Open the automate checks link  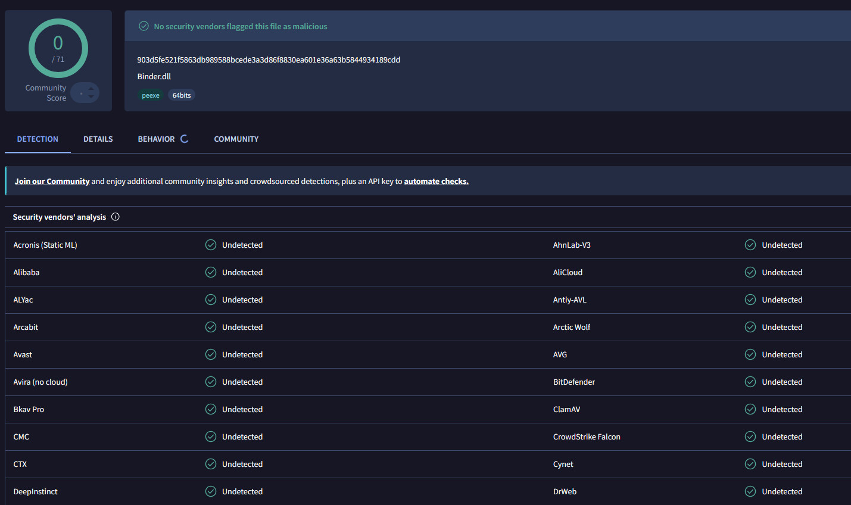437,181
